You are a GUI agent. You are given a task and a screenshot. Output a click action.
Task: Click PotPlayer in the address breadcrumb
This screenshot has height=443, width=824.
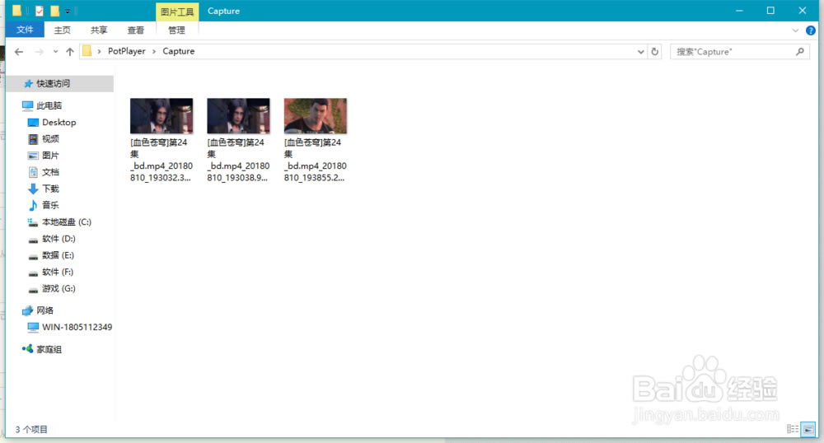point(127,51)
